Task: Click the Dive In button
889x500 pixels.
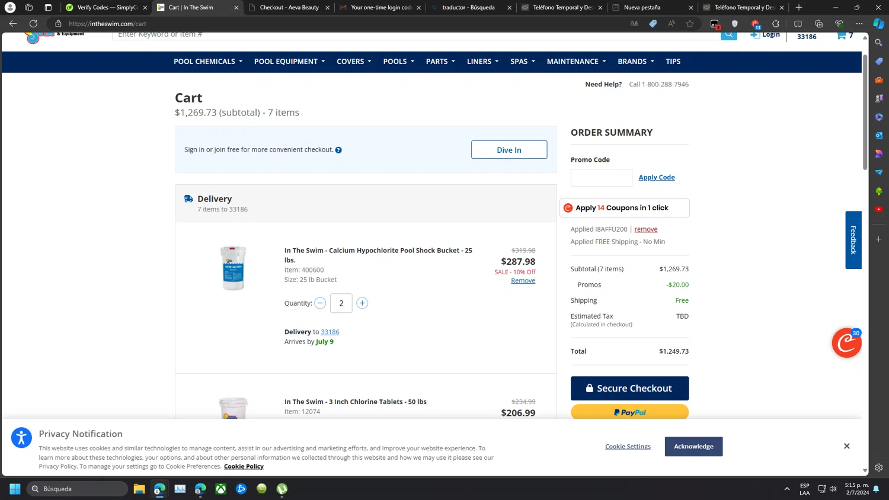Action: click(x=509, y=150)
